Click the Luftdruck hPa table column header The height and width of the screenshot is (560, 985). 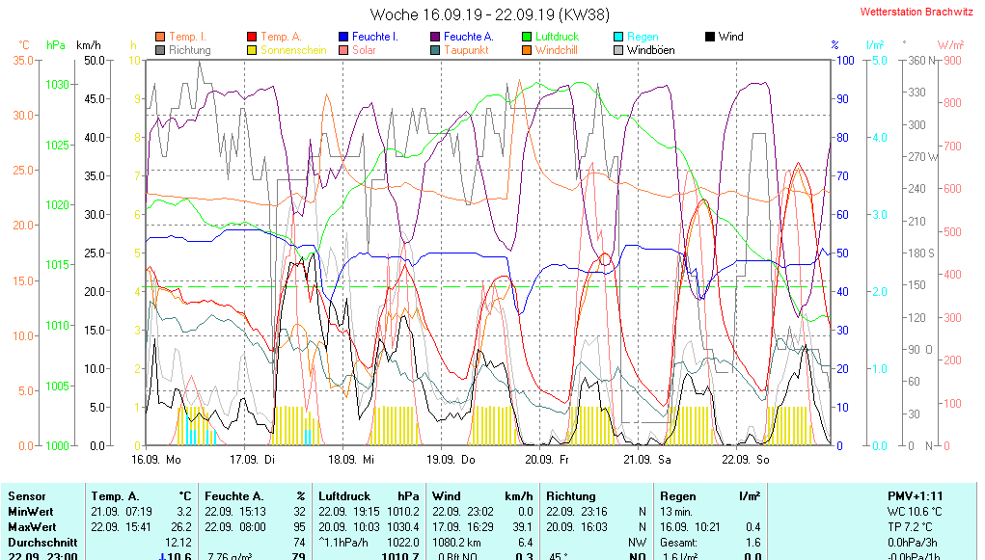370,495
